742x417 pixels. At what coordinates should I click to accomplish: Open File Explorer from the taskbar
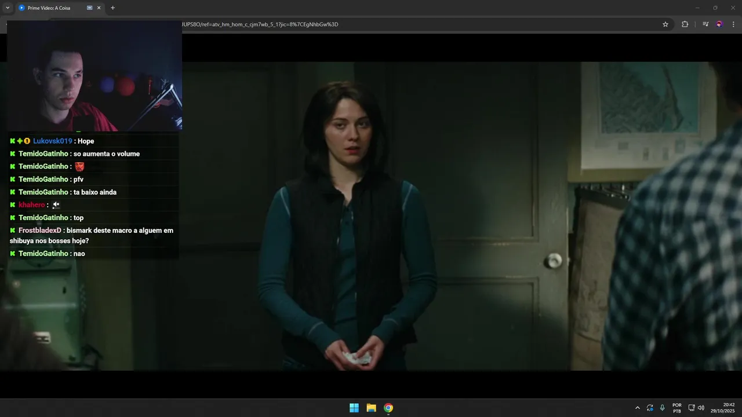point(371,408)
